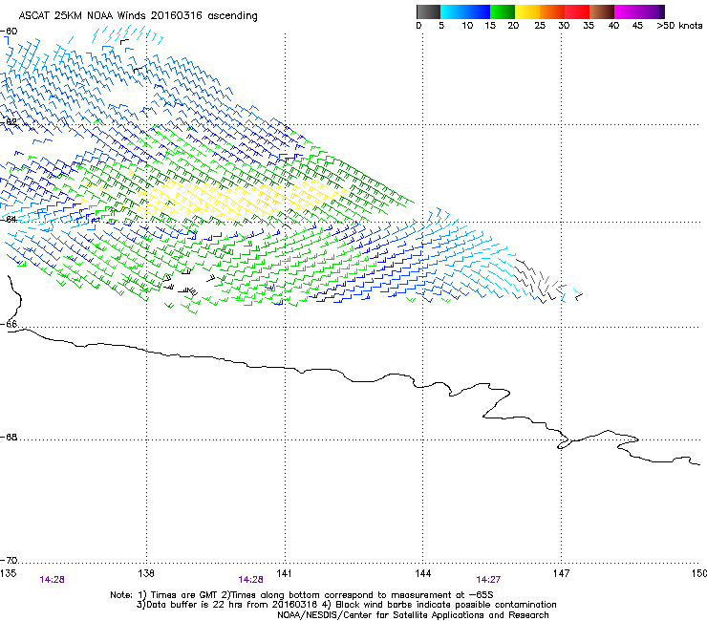The height and width of the screenshot is (621, 707).
Task: Click the green 15-20 knots legend segment
Action: 503,11
